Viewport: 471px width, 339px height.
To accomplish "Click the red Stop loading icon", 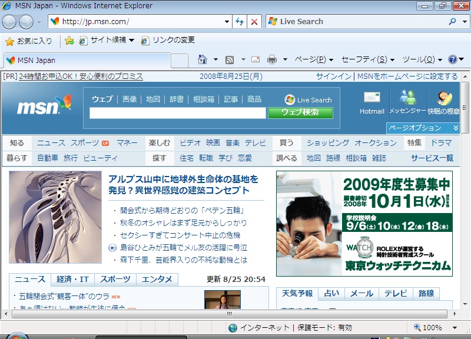I will (x=254, y=22).
